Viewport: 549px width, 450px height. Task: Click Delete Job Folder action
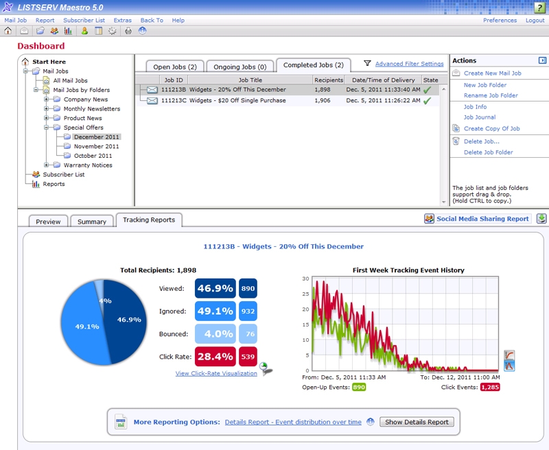click(x=488, y=152)
